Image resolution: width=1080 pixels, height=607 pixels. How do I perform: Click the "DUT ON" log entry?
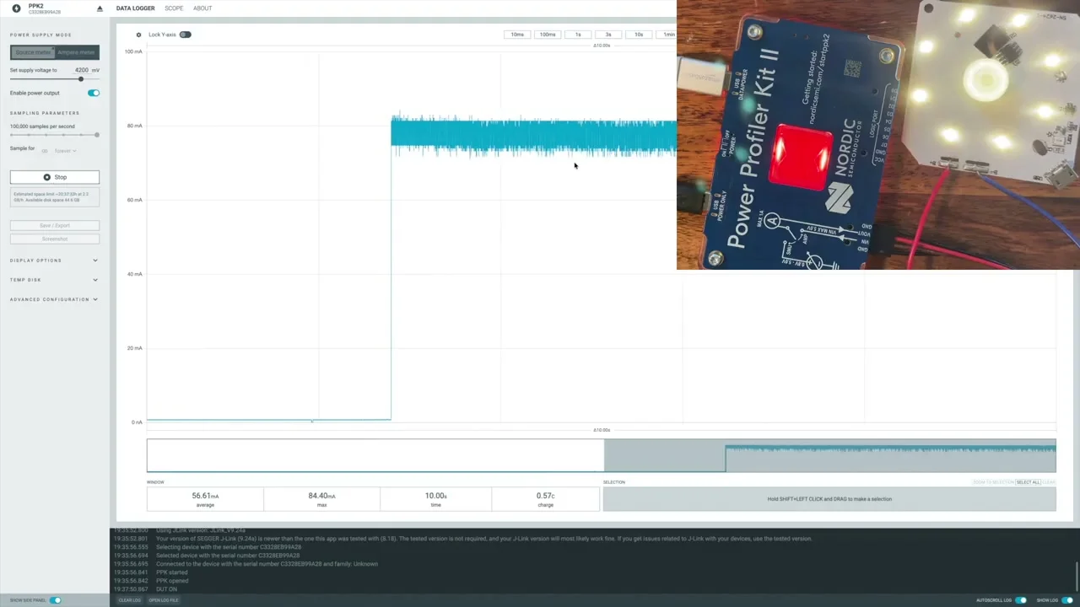pyautogui.click(x=166, y=589)
